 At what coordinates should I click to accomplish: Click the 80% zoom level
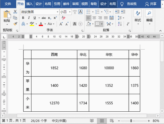(x=156, y=121)
